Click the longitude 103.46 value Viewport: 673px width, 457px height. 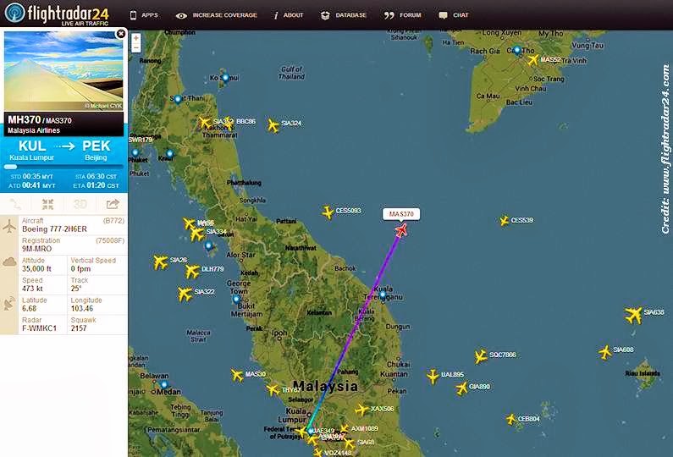(82, 309)
